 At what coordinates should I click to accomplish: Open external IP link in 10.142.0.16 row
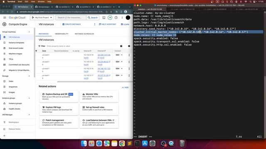(104, 69)
